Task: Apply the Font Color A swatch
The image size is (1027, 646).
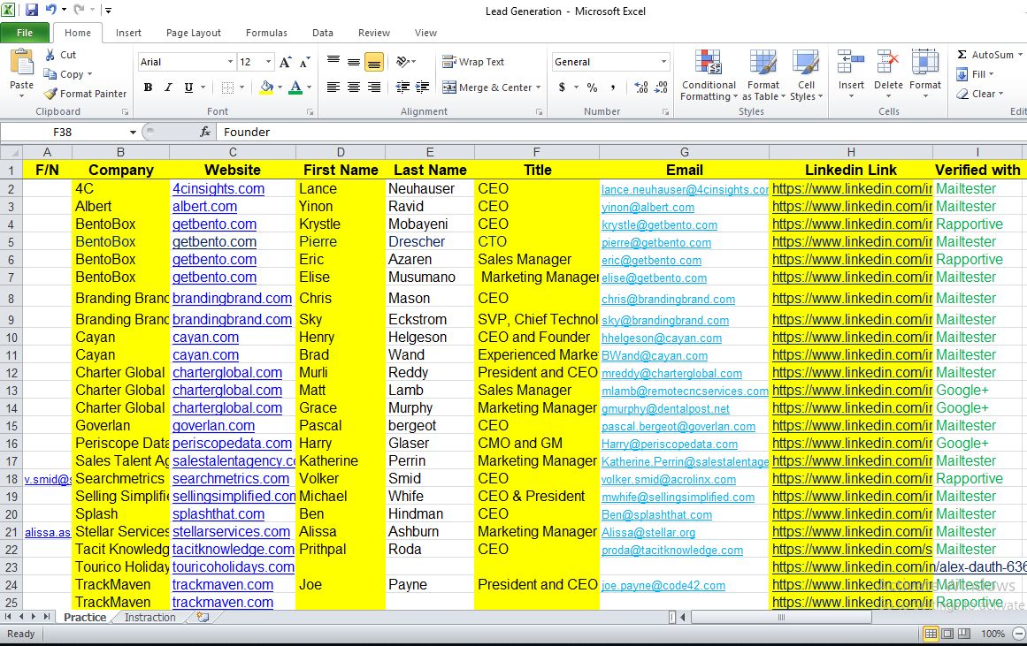Action: (x=295, y=87)
